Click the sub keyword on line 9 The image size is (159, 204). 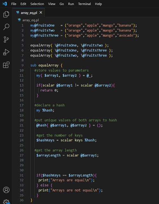point(33,65)
